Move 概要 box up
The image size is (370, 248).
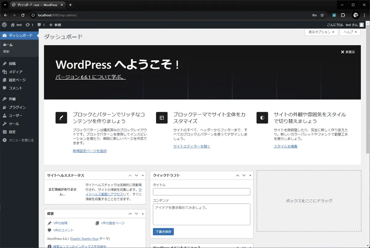[x=130, y=213]
